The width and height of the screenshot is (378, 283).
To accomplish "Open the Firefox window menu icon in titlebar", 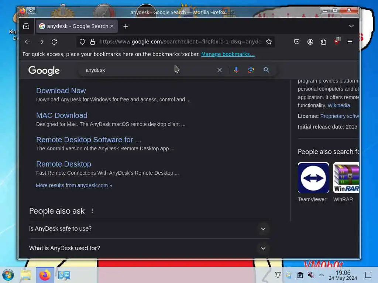I will click(22, 11).
